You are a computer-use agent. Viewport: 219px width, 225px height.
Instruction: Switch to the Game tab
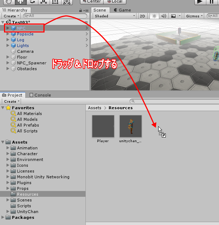pos(122,10)
